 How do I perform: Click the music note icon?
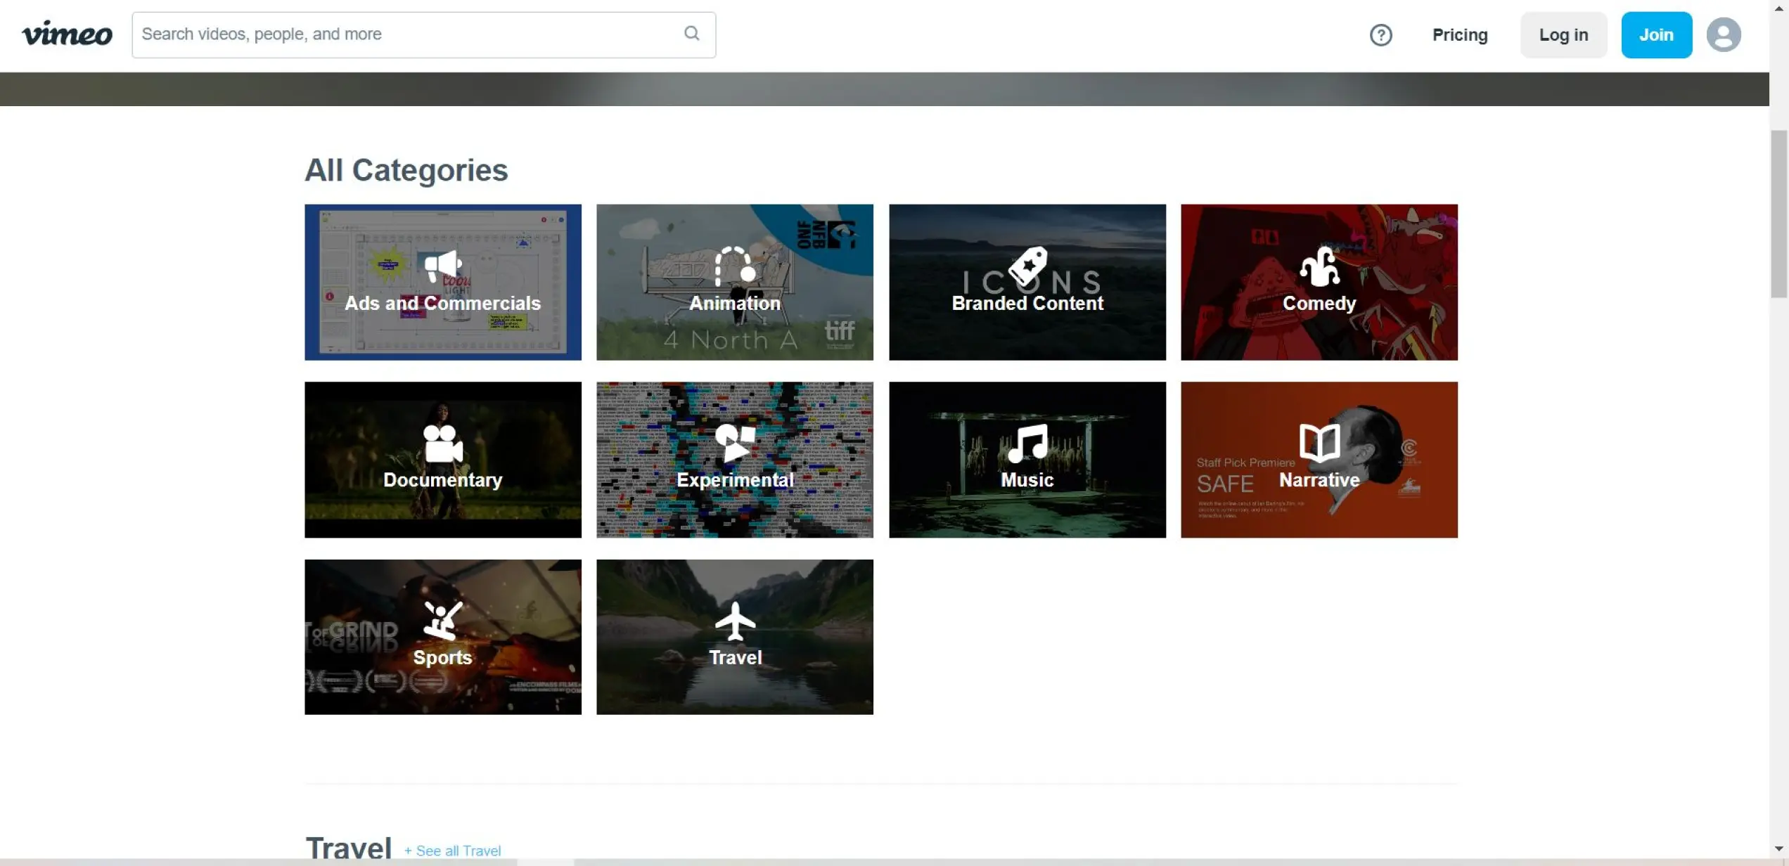pos(1027,443)
